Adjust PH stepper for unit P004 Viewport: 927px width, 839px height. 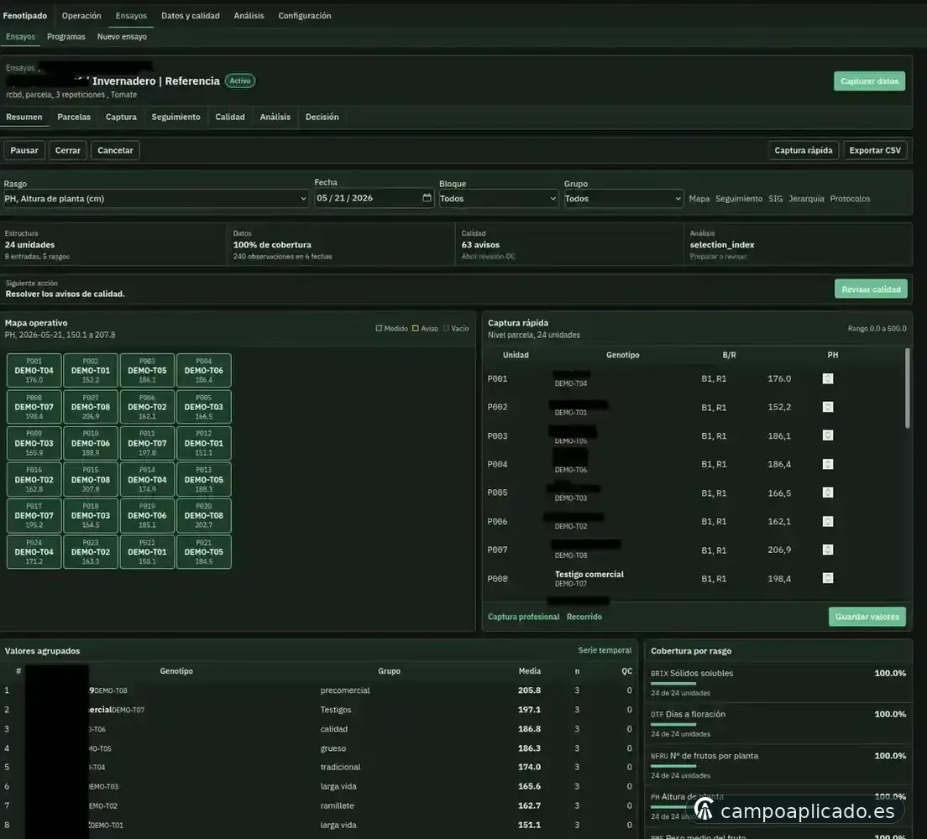click(x=828, y=465)
